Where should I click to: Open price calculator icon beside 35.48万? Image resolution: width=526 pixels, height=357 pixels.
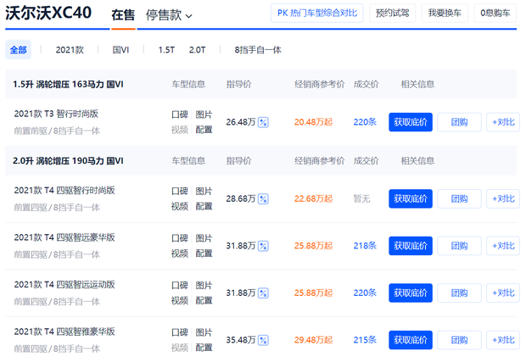tap(263, 340)
